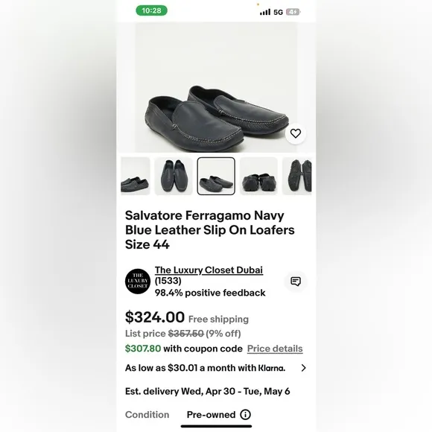Expand Klarna monthly payment chevron
Screen dimensions: 432x432
pos(303,368)
